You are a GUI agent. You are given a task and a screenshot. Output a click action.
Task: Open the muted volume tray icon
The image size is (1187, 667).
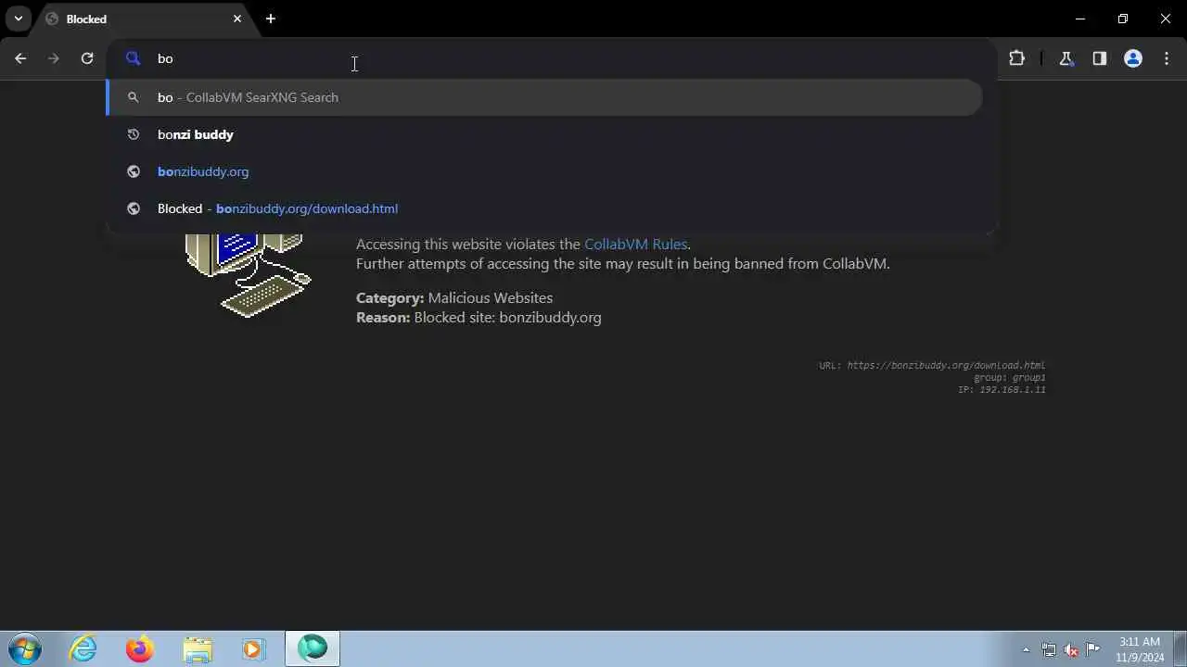(x=1071, y=649)
